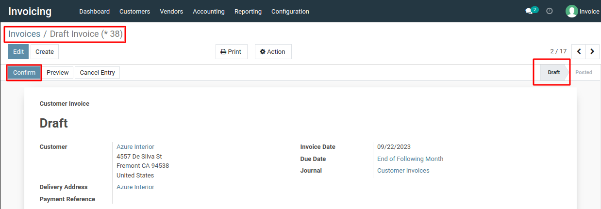Open the Configuration menu
This screenshot has height=209, width=601.
tap(290, 11)
